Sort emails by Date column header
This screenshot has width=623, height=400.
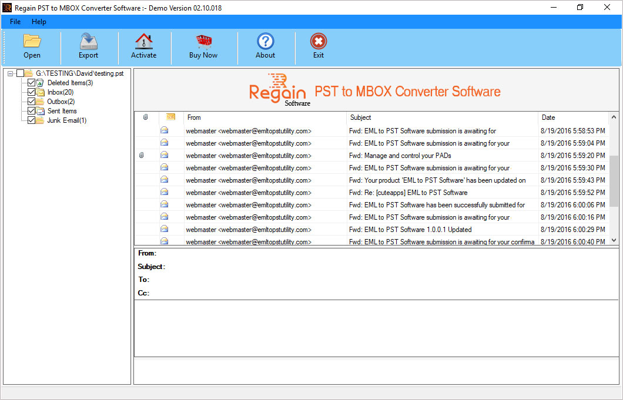tap(573, 117)
